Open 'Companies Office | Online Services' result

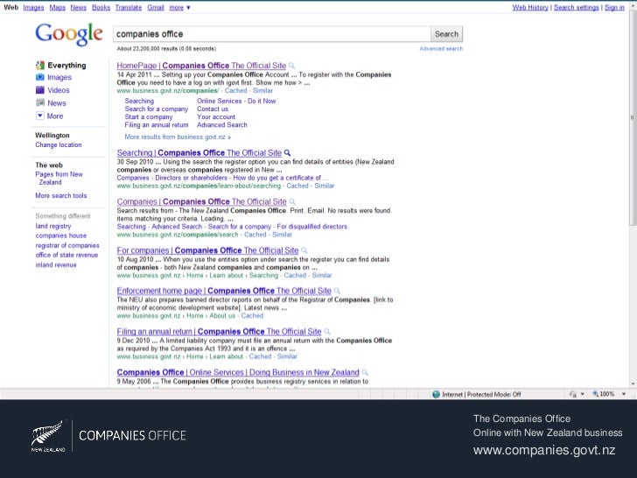point(238,372)
